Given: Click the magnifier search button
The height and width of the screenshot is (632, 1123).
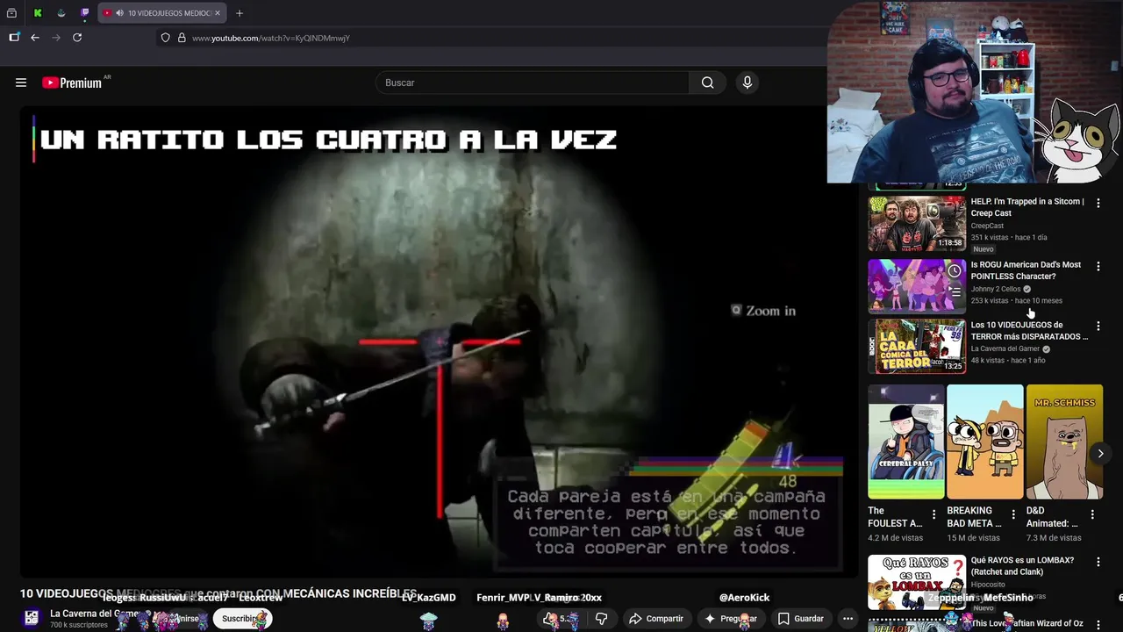Looking at the screenshot, I should point(708,83).
